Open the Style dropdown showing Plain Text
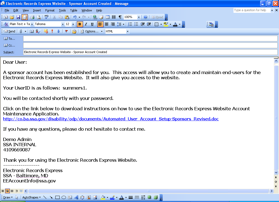 [x=32, y=24]
